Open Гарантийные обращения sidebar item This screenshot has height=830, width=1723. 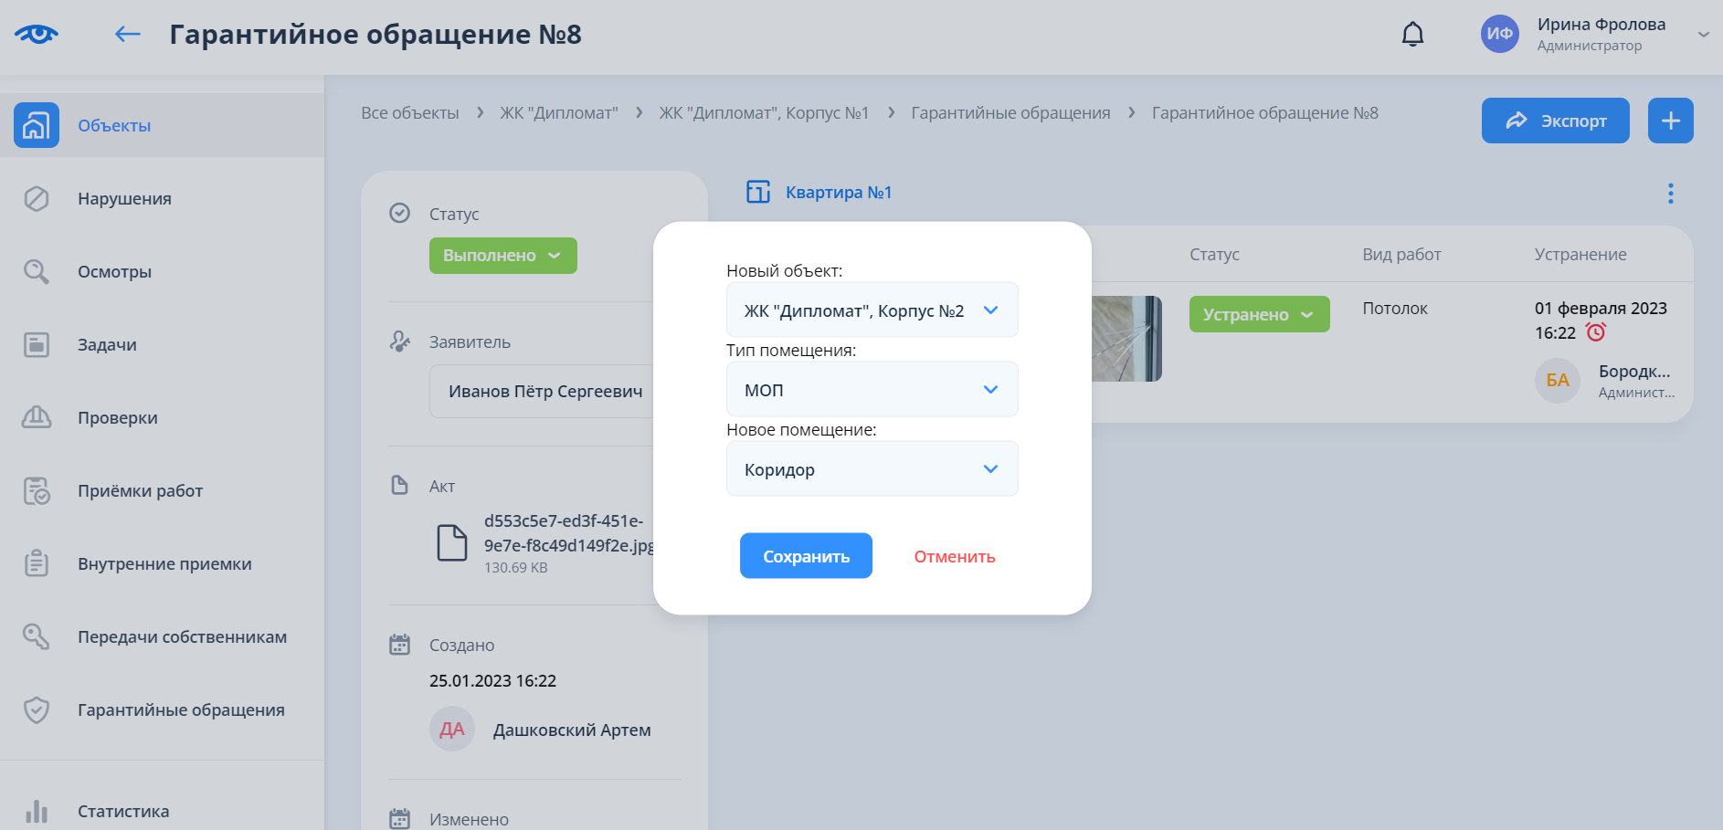(x=181, y=710)
